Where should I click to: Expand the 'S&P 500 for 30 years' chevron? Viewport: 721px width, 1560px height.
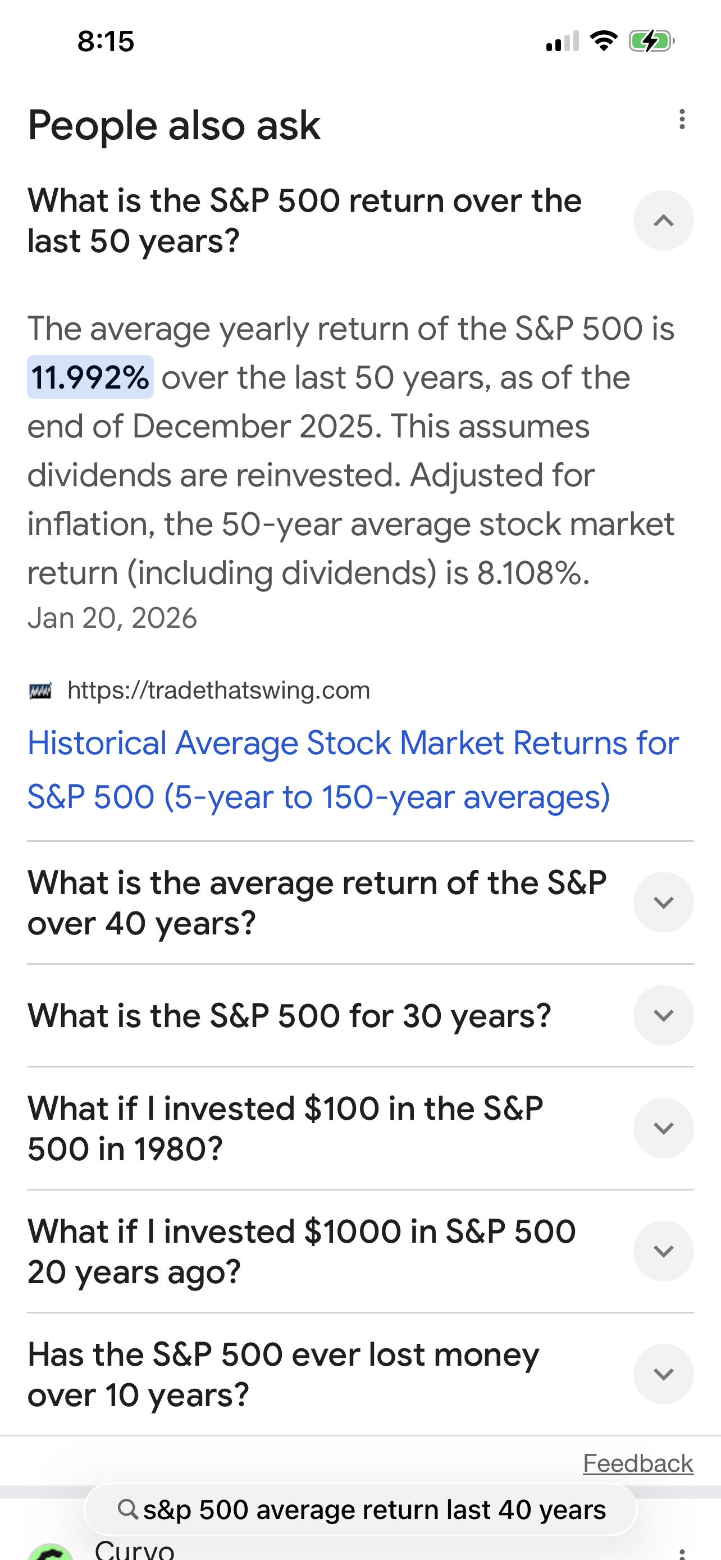pyautogui.click(x=663, y=1016)
